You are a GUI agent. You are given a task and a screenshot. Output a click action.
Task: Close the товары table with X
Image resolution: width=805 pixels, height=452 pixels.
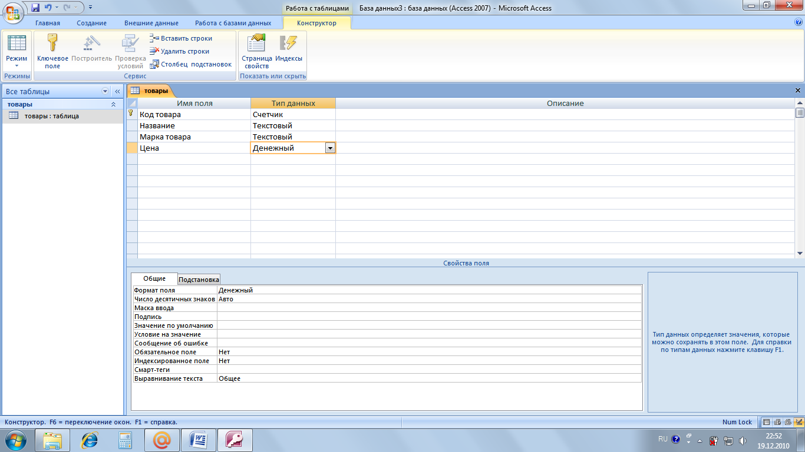798,91
